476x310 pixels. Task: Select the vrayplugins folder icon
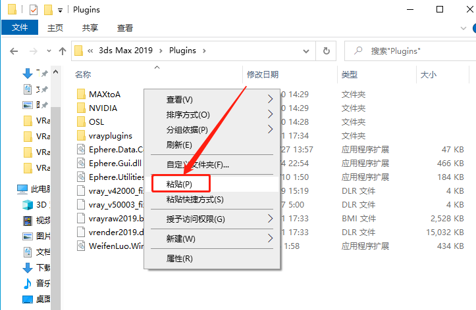81,135
